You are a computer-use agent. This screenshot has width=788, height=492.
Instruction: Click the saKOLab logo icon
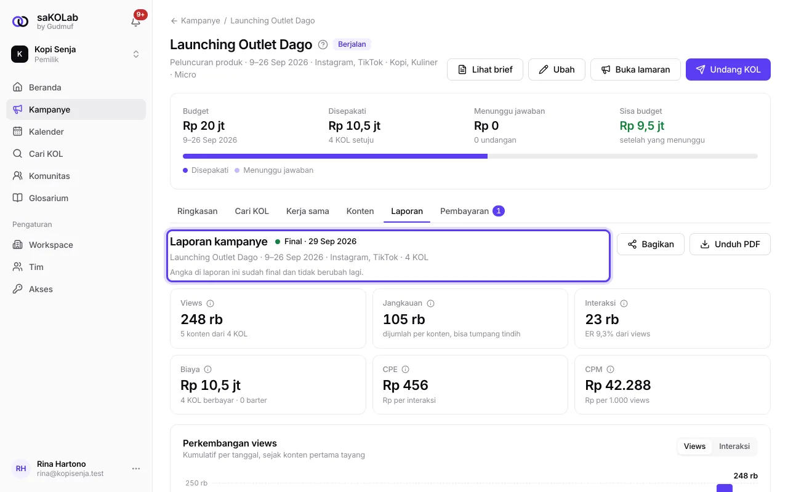(20, 22)
